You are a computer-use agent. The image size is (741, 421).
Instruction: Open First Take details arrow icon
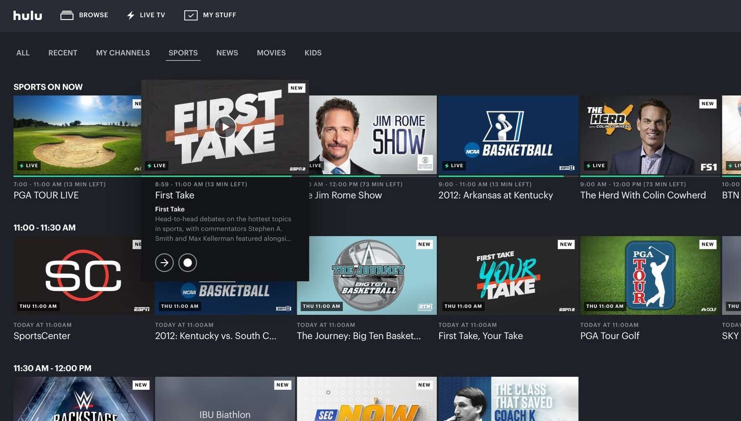pyautogui.click(x=165, y=263)
